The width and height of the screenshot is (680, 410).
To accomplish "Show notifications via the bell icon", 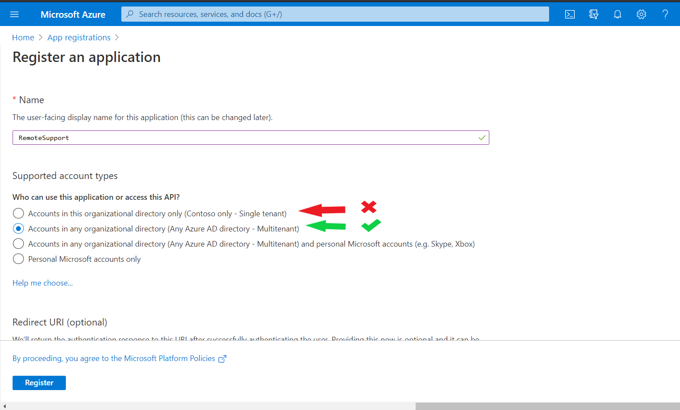I will click(618, 14).
